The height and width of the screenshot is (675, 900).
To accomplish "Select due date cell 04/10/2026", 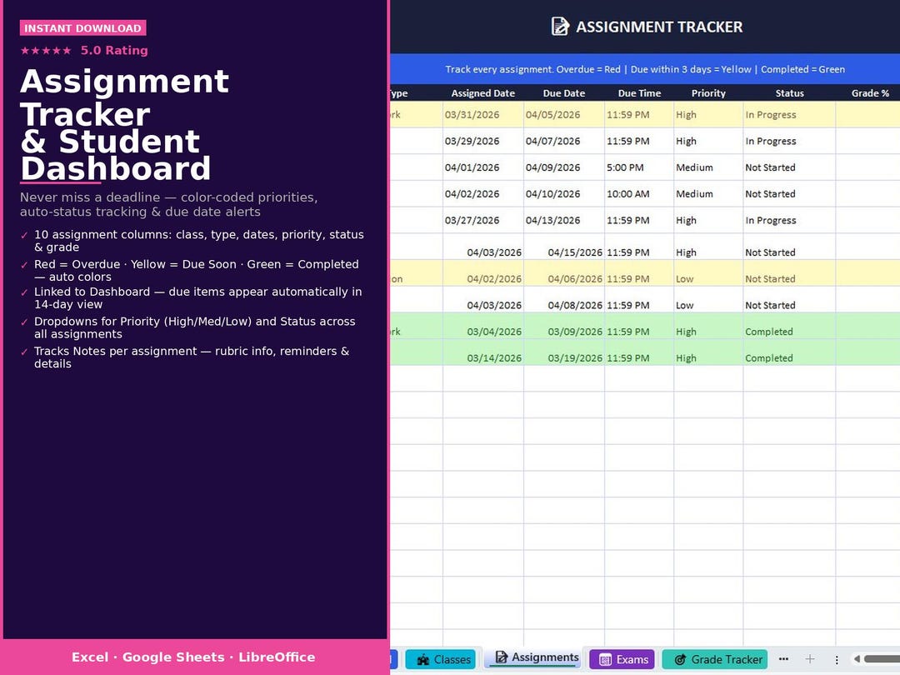I will (x=564, y=194).
